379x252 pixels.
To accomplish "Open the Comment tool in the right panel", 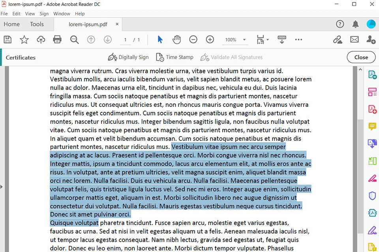I will click(x=371, y=126).
